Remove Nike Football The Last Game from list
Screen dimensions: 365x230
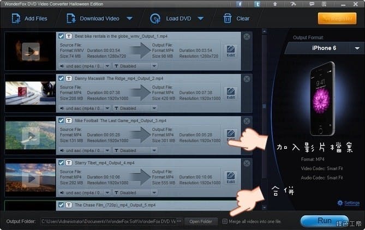[x=247, y=121]
